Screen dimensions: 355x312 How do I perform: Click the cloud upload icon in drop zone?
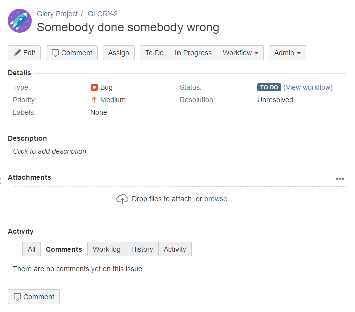tap(122, 199)
